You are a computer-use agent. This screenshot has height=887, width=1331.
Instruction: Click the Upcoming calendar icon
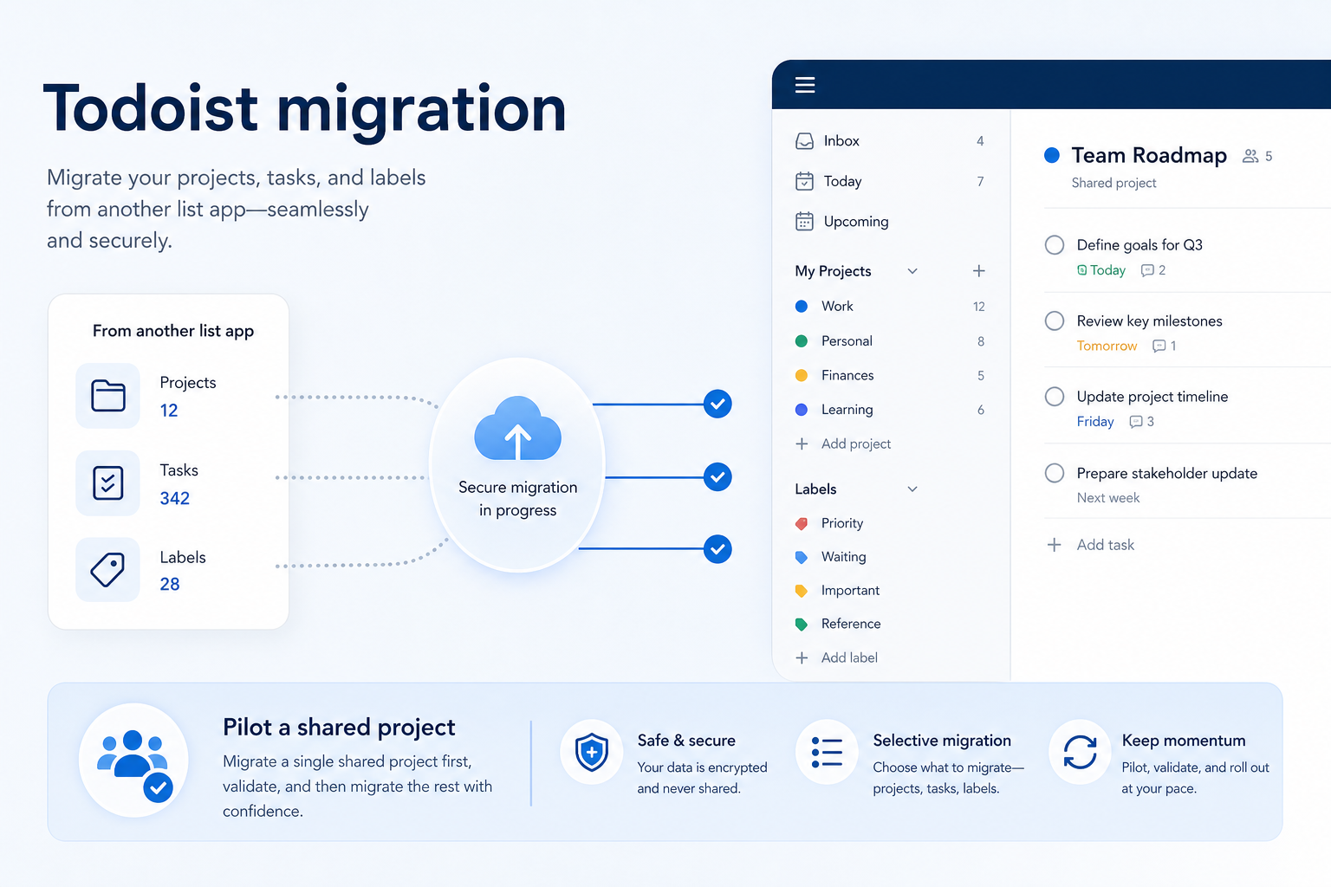click(804, 222)
